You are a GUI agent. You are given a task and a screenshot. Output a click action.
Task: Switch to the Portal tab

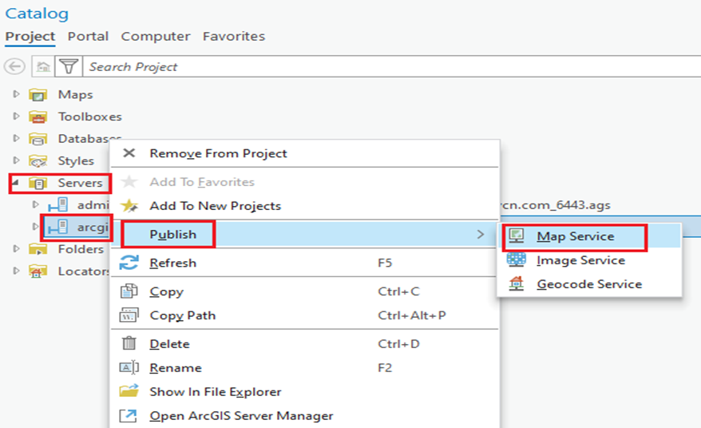[88, 36]
